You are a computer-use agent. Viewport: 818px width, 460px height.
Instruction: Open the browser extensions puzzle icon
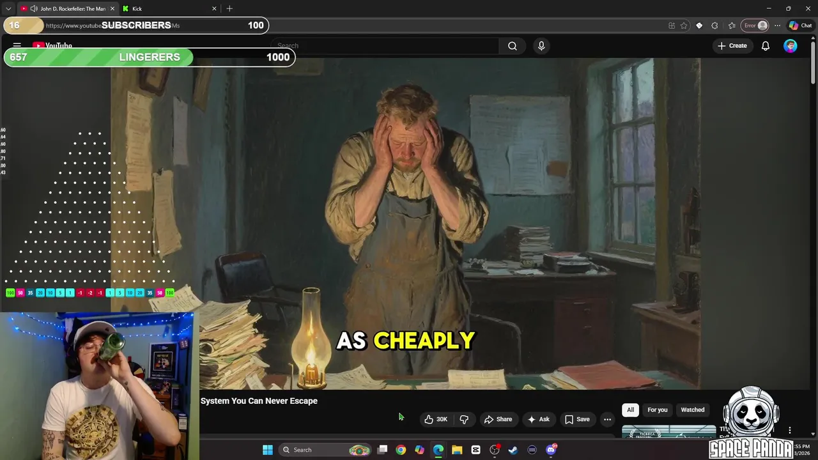coord(714,26)
